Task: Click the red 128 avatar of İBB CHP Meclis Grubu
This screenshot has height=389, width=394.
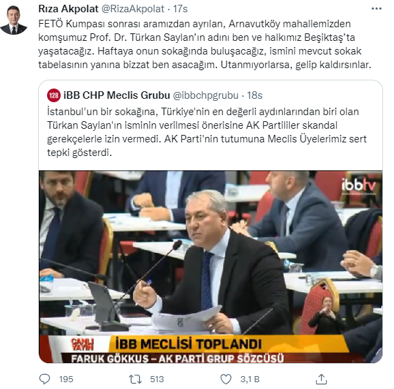Action: [54, 95]
